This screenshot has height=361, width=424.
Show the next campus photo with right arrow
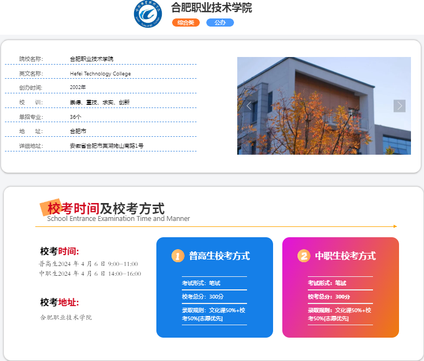pos(400,106)
